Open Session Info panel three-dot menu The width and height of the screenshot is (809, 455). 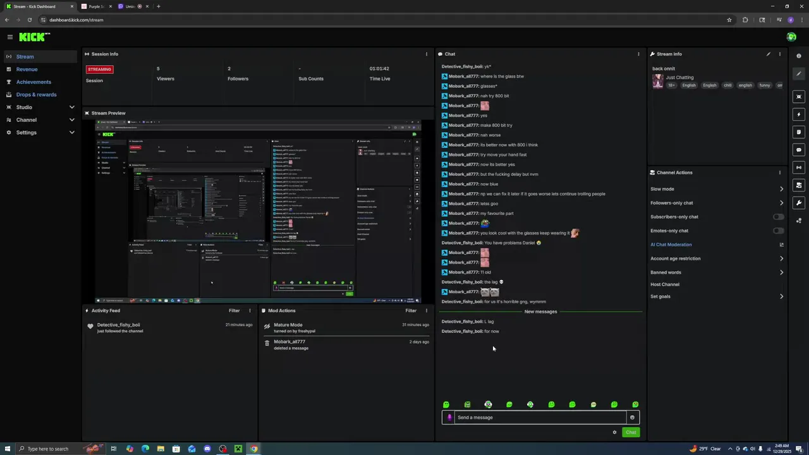426,54
